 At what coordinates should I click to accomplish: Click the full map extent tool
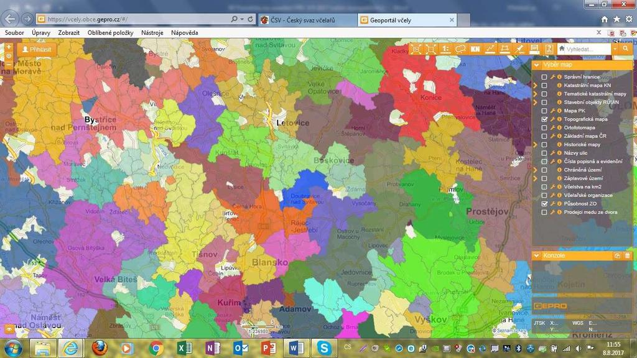point(430,49)
